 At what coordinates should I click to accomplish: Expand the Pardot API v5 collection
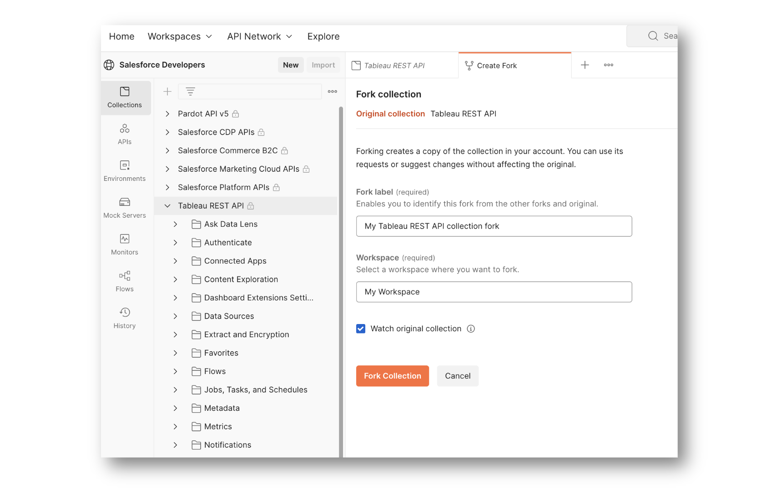point(167,114)
